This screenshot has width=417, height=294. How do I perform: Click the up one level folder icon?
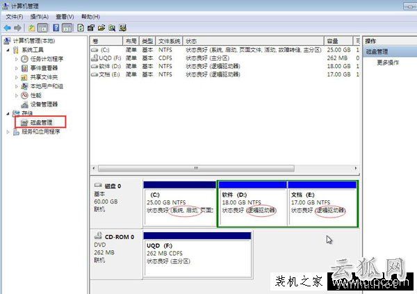pyautogui.click(x=32, y=28)
